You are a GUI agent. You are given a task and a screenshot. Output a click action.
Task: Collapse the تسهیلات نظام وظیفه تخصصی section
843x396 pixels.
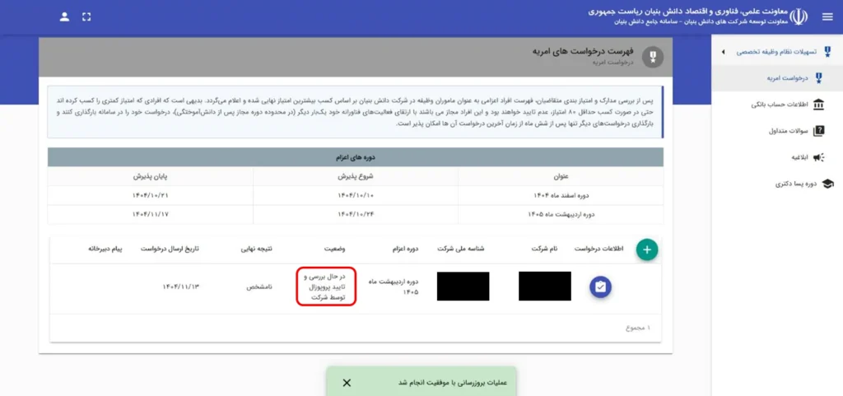click(723, 52)
